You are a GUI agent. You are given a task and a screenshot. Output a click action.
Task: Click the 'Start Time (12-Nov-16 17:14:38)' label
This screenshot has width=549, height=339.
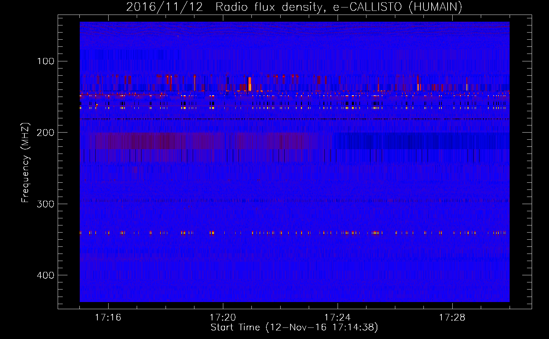(294, 327)
